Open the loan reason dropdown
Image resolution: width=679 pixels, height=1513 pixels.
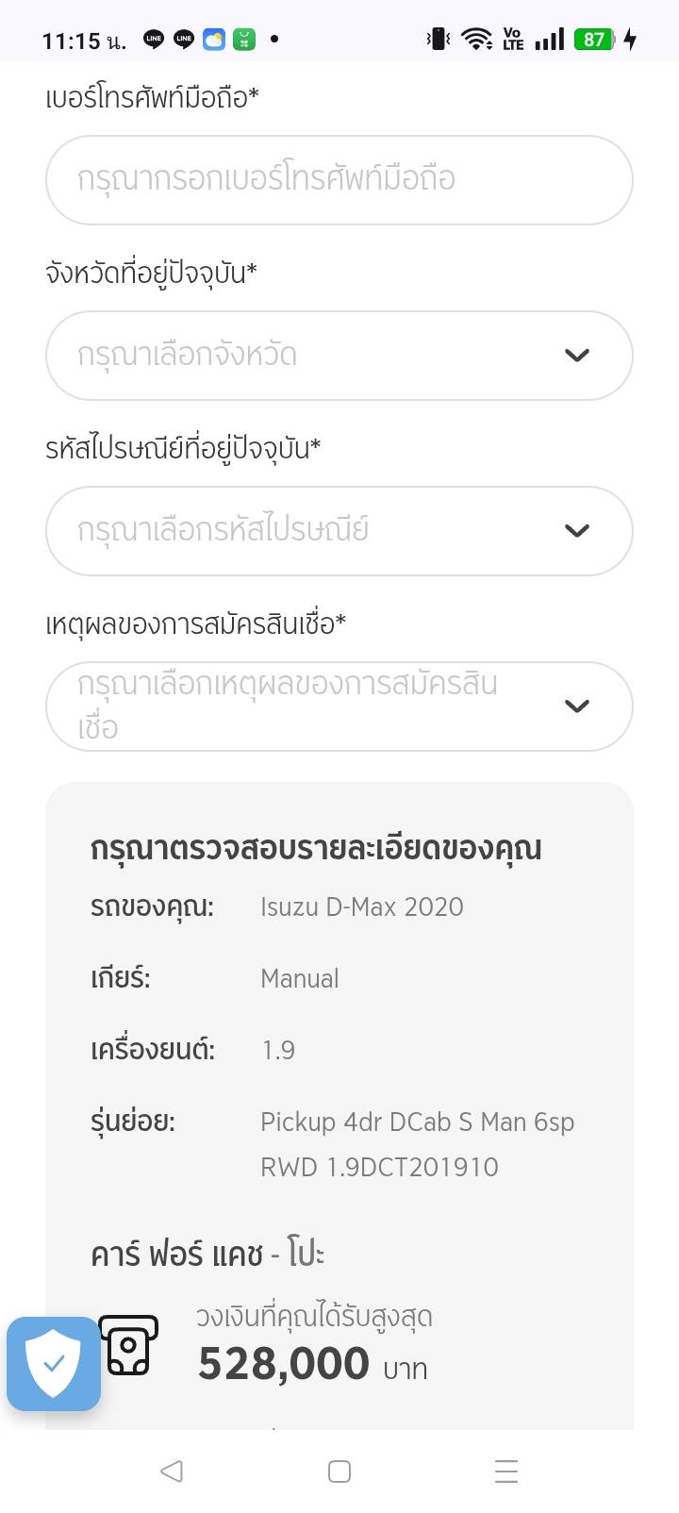[339, 707]
